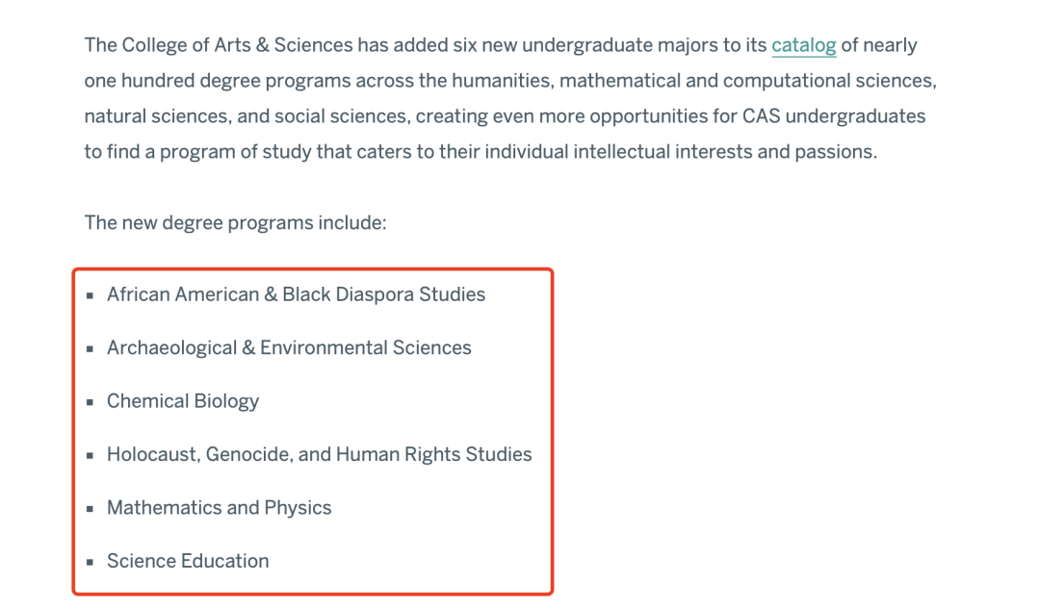Image resolution: width=1040 pixels, height=609 pixels.
Task: Click "The new degree programs include:" text
Action: point(236,223)
